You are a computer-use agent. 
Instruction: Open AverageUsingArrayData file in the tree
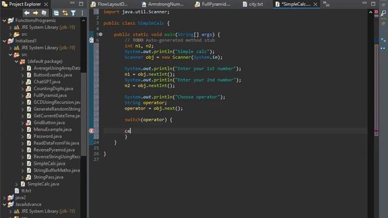tap(57, 68)
